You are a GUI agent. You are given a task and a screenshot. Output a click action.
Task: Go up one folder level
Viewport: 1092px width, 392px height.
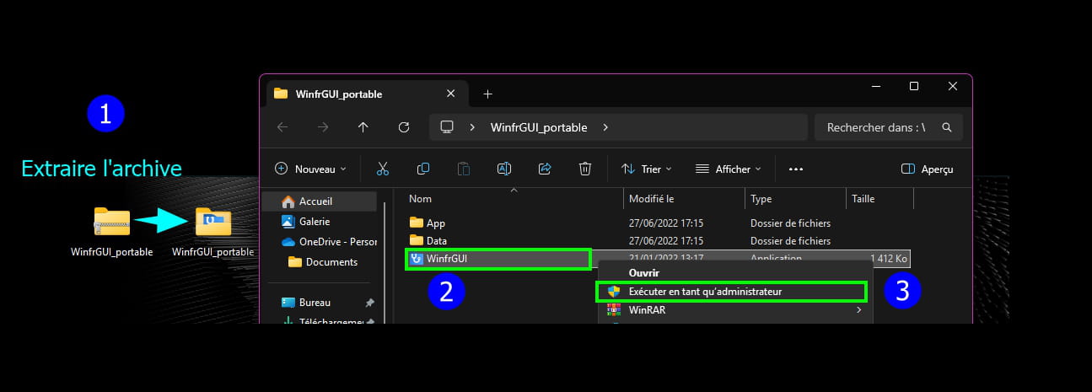click(x=363, y=127)
